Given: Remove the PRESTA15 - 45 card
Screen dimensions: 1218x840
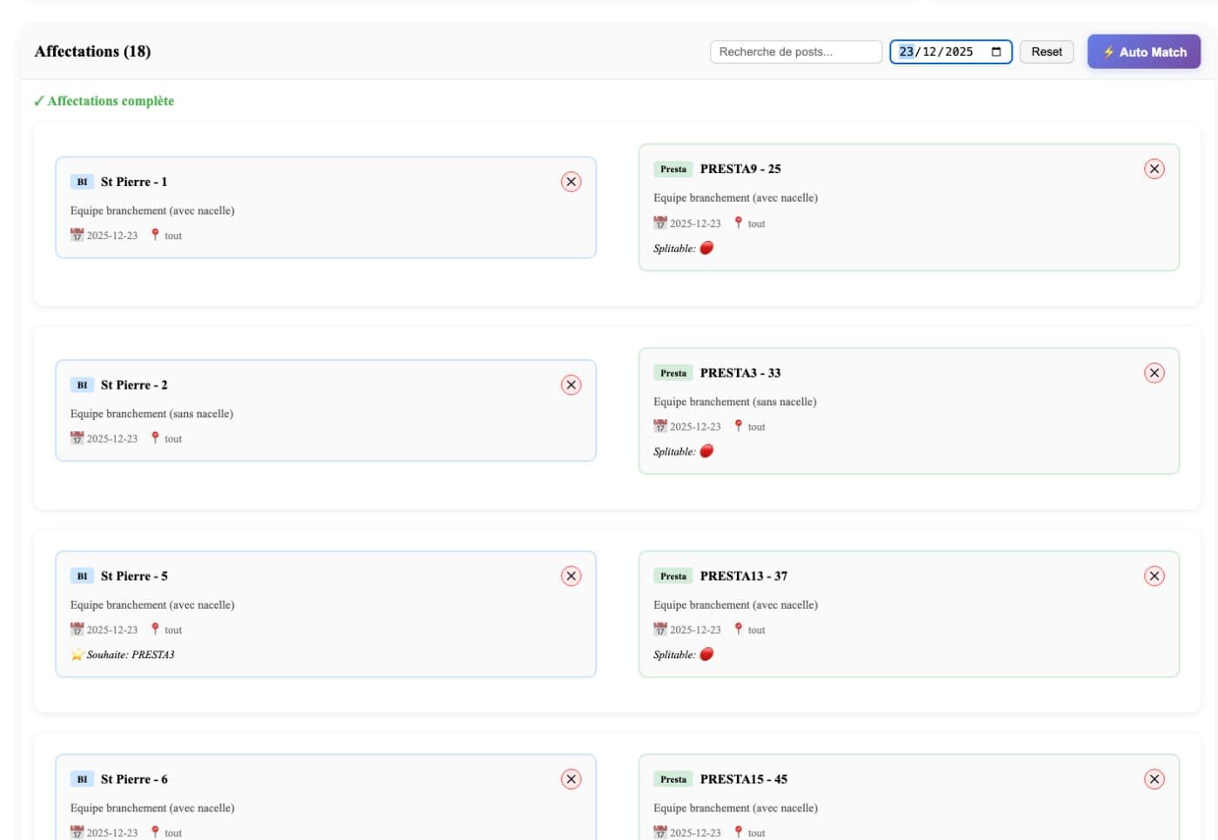Looking at the screenshot, I should 1154,779.
